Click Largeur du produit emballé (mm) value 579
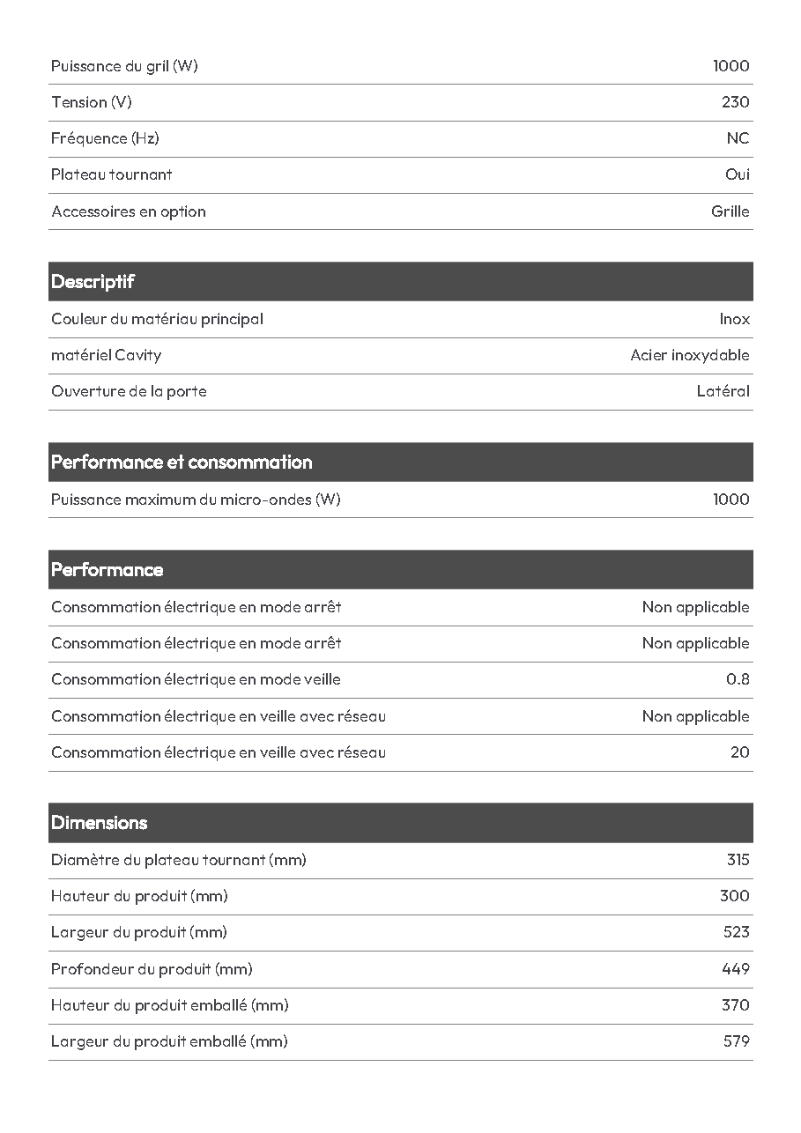Image resolution: width=801 pixels, height=1133 pixels. pos(737,1041)
